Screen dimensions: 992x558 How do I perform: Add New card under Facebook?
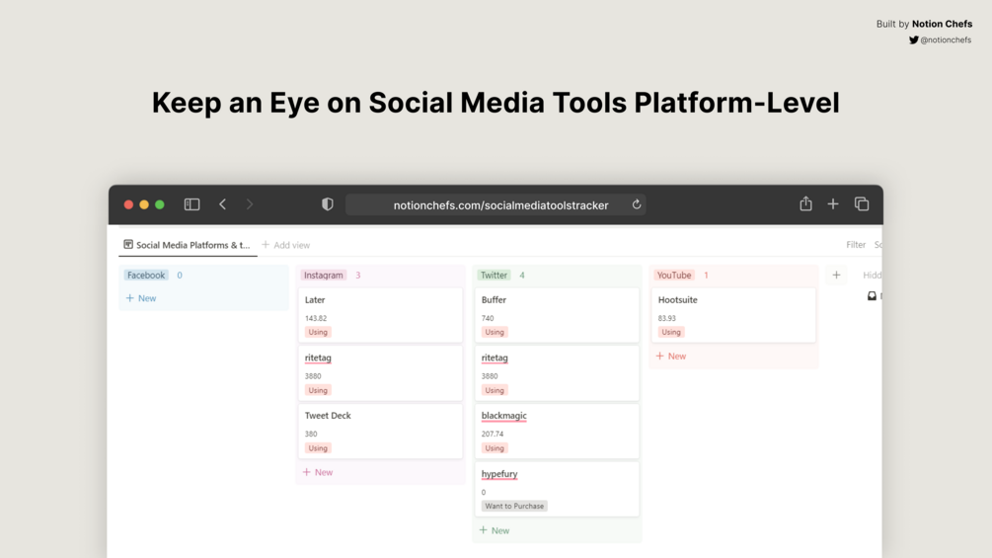[141, 298]
